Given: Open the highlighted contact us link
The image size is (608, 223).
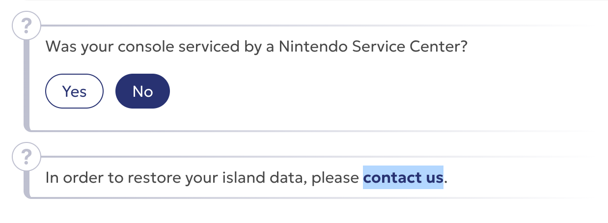Looking at the screenshot, I should [403, 177].
